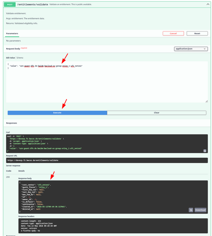Viewport: 212px width, 236px height.
Task: Select the Parameters tab heading
Action: (x=12, y=33)
